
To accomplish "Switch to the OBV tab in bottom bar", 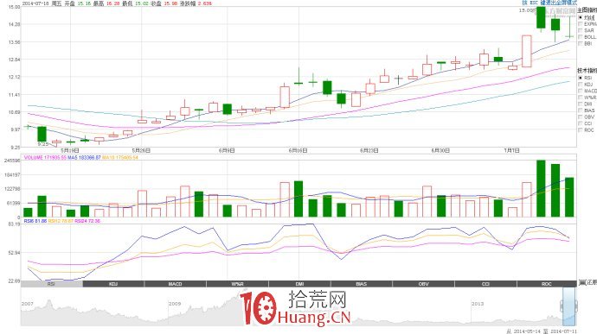I will click(x=423, y=284).
